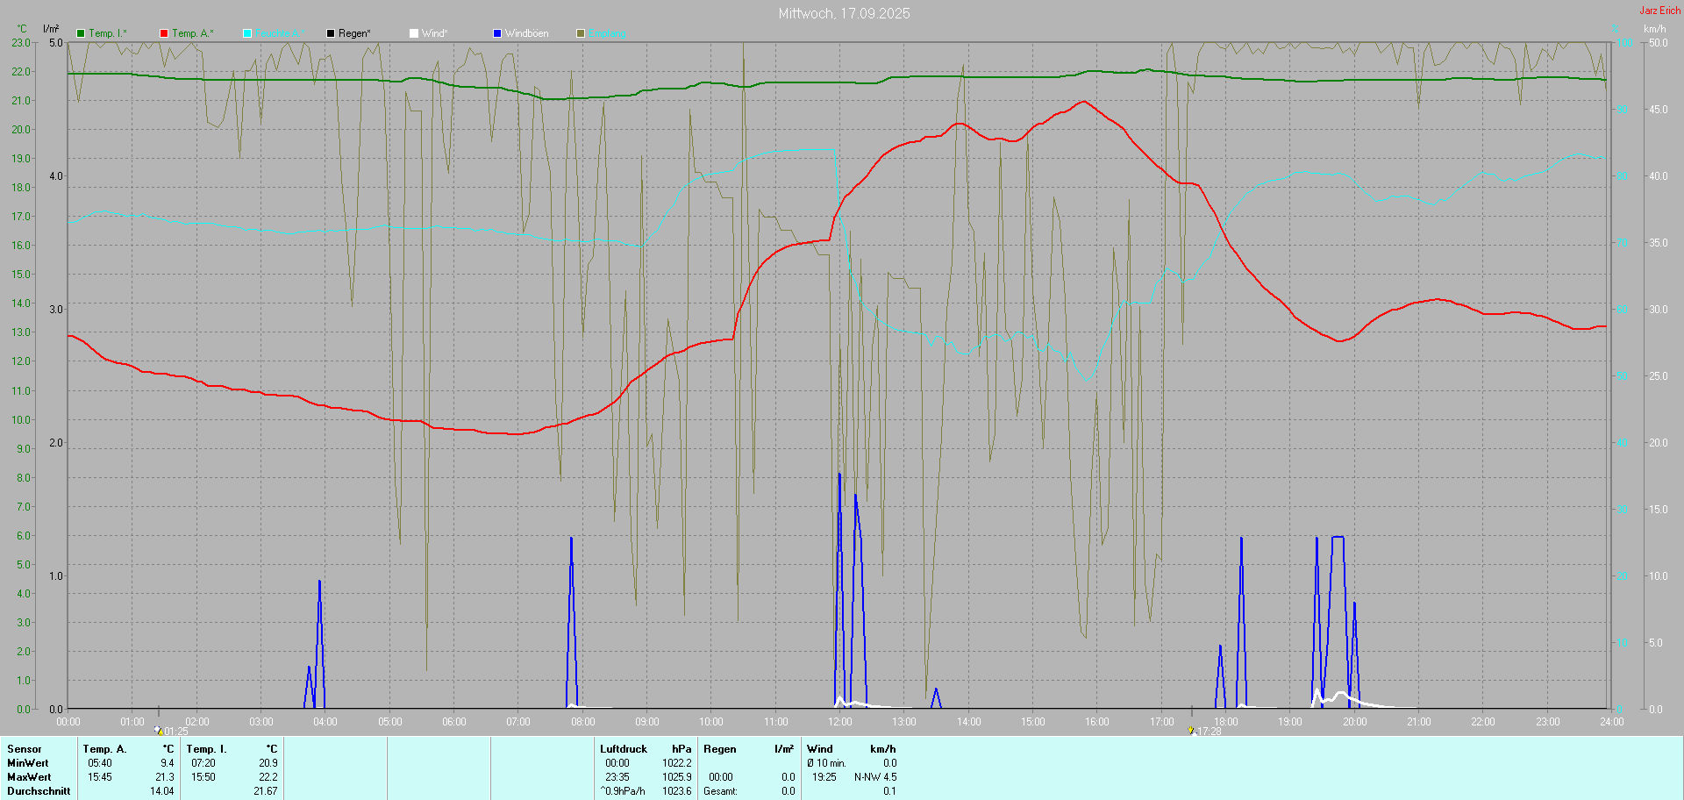Click the Jarz Erich label
This screenshot has width=1684, height=800.
point(1659,11)
